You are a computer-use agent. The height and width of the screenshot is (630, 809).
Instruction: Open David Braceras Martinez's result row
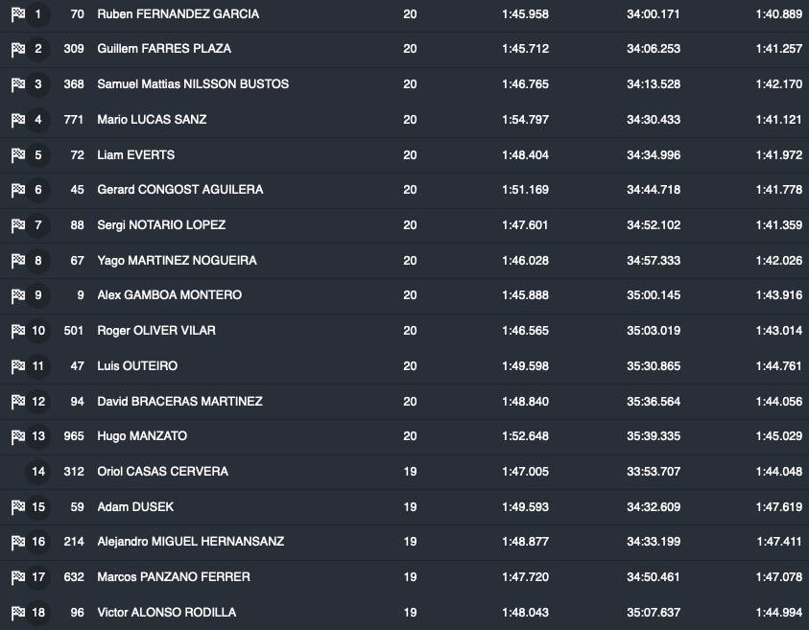click(179, 402)
